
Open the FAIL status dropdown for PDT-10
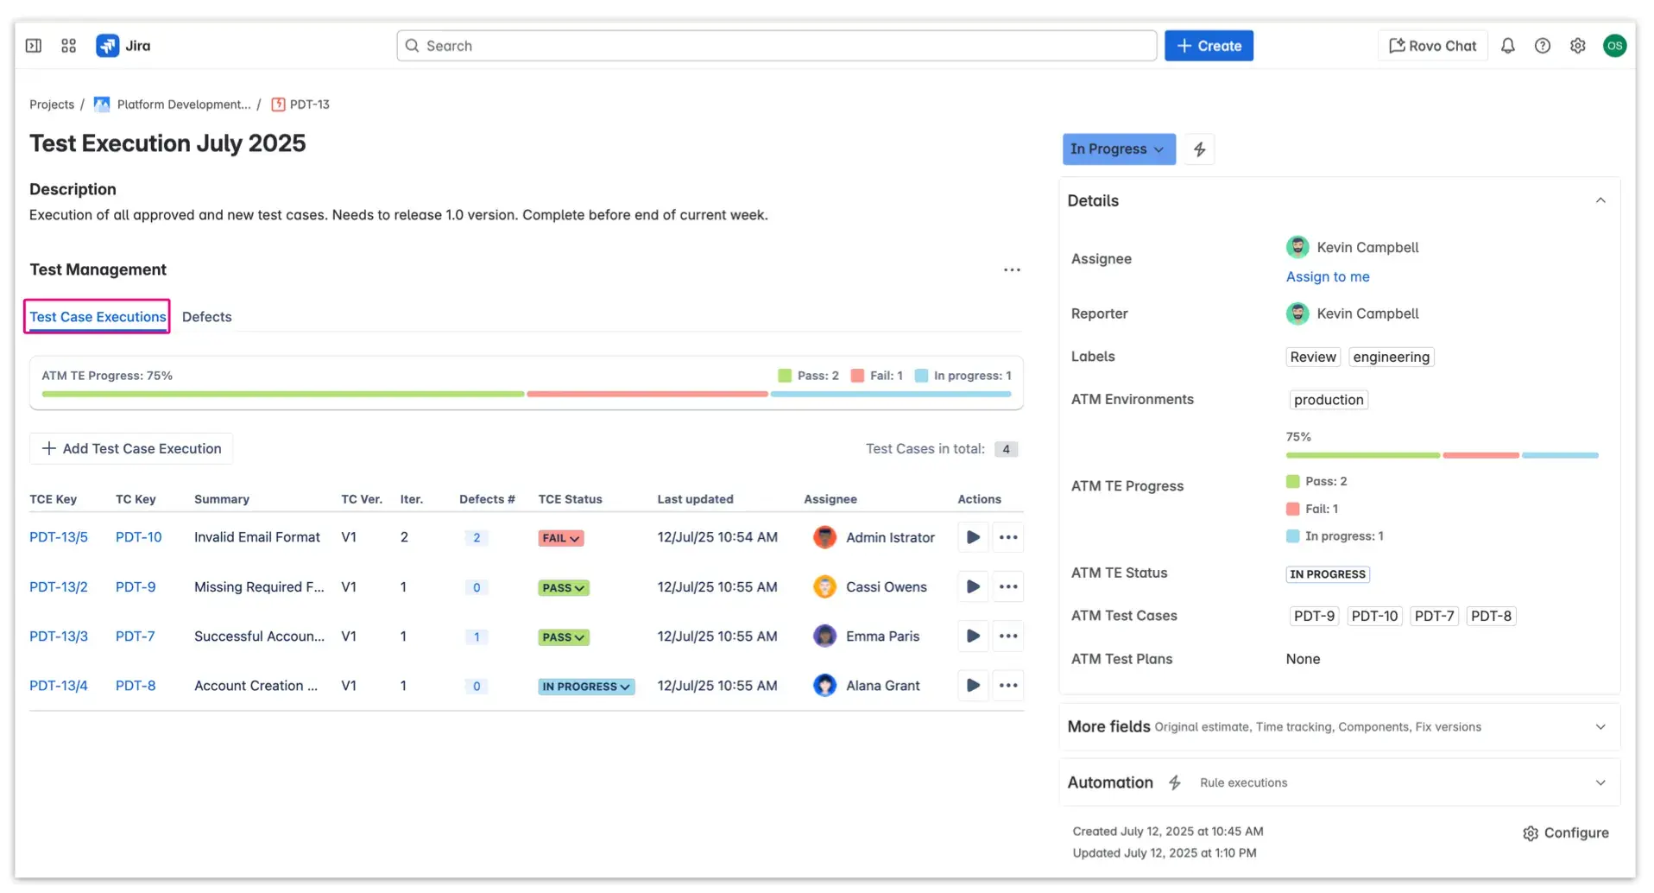[x=561, y=537]
